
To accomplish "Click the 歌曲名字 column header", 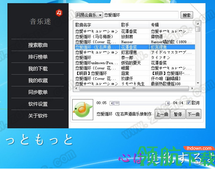I will click(x=97, y=25).
